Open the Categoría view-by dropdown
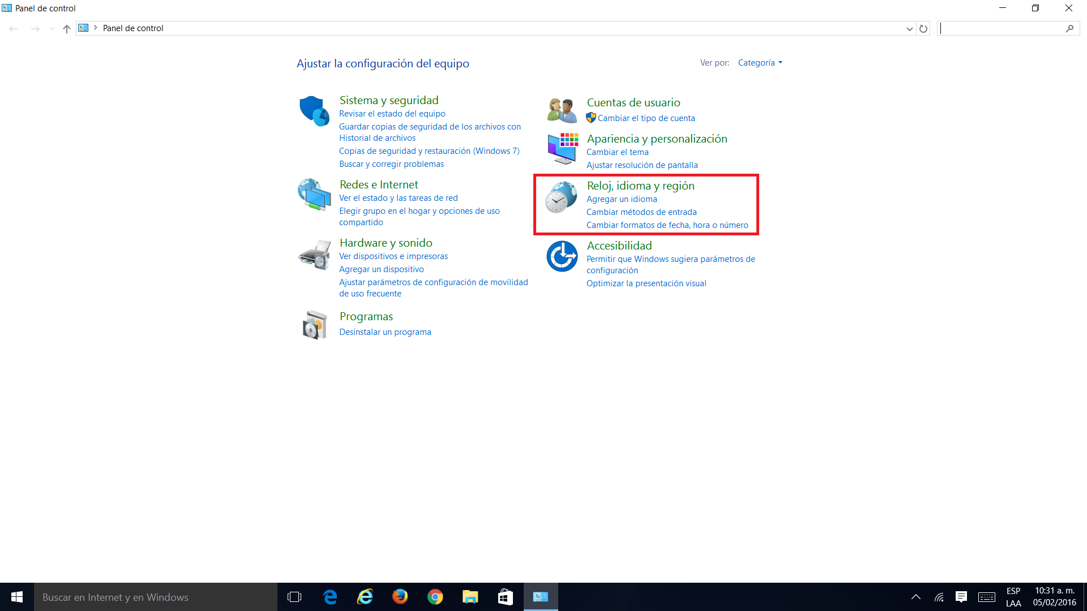This screenshot has width=1087, height=611. (760, 63)
